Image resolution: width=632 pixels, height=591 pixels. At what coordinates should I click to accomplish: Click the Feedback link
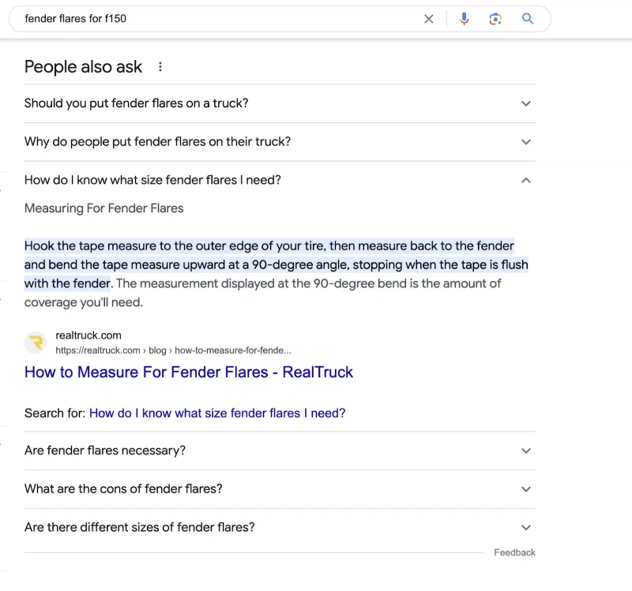(x=515, y=552)
